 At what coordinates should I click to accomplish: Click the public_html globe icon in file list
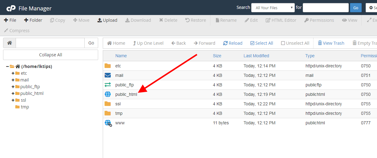click(x=108, y=94)
